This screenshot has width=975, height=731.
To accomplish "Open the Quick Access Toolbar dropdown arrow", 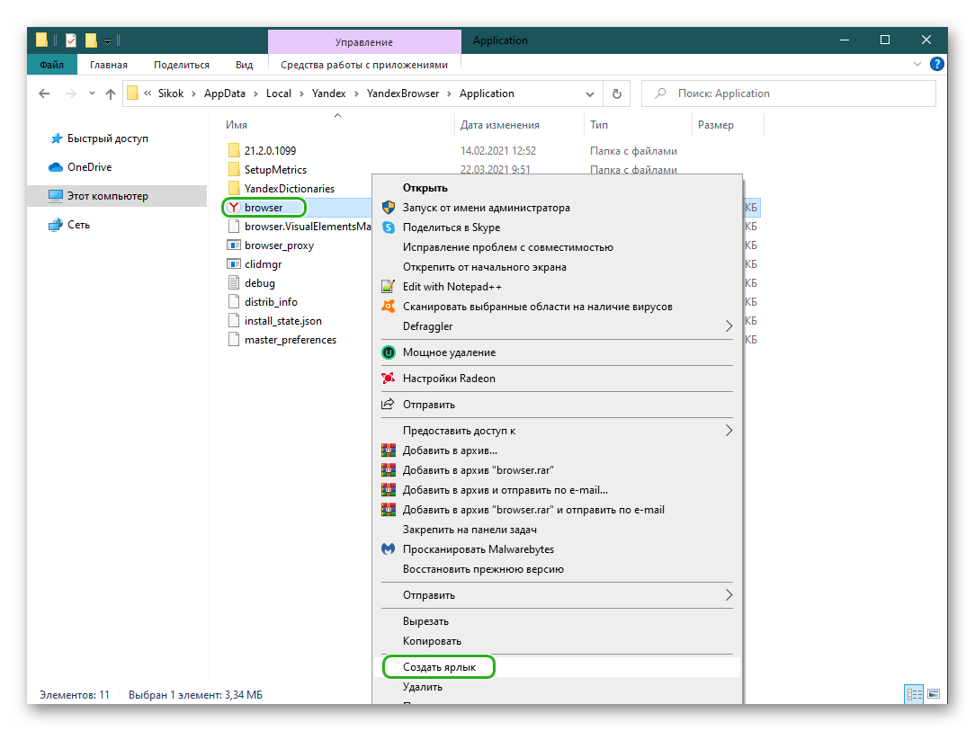I will tap(108, 40).
